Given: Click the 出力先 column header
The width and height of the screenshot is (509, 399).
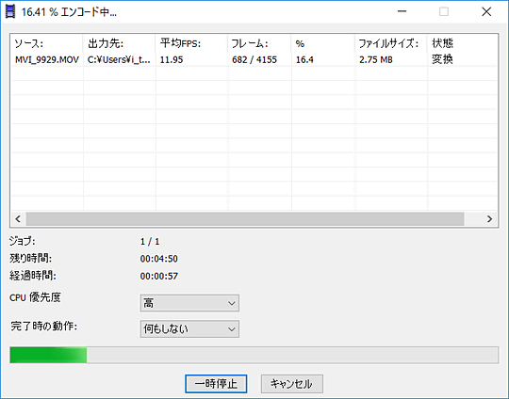Looking at the screenshot, I should 119,43.
